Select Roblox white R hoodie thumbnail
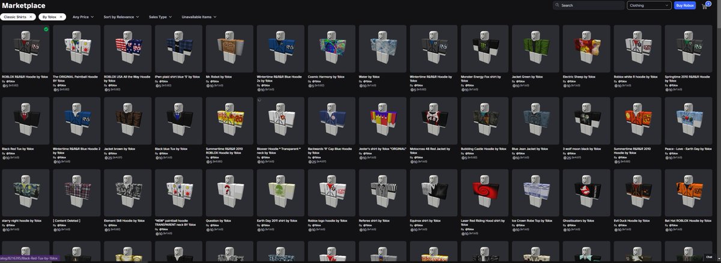The height and width of the screenshot is (263, 721). click(637, 49)
